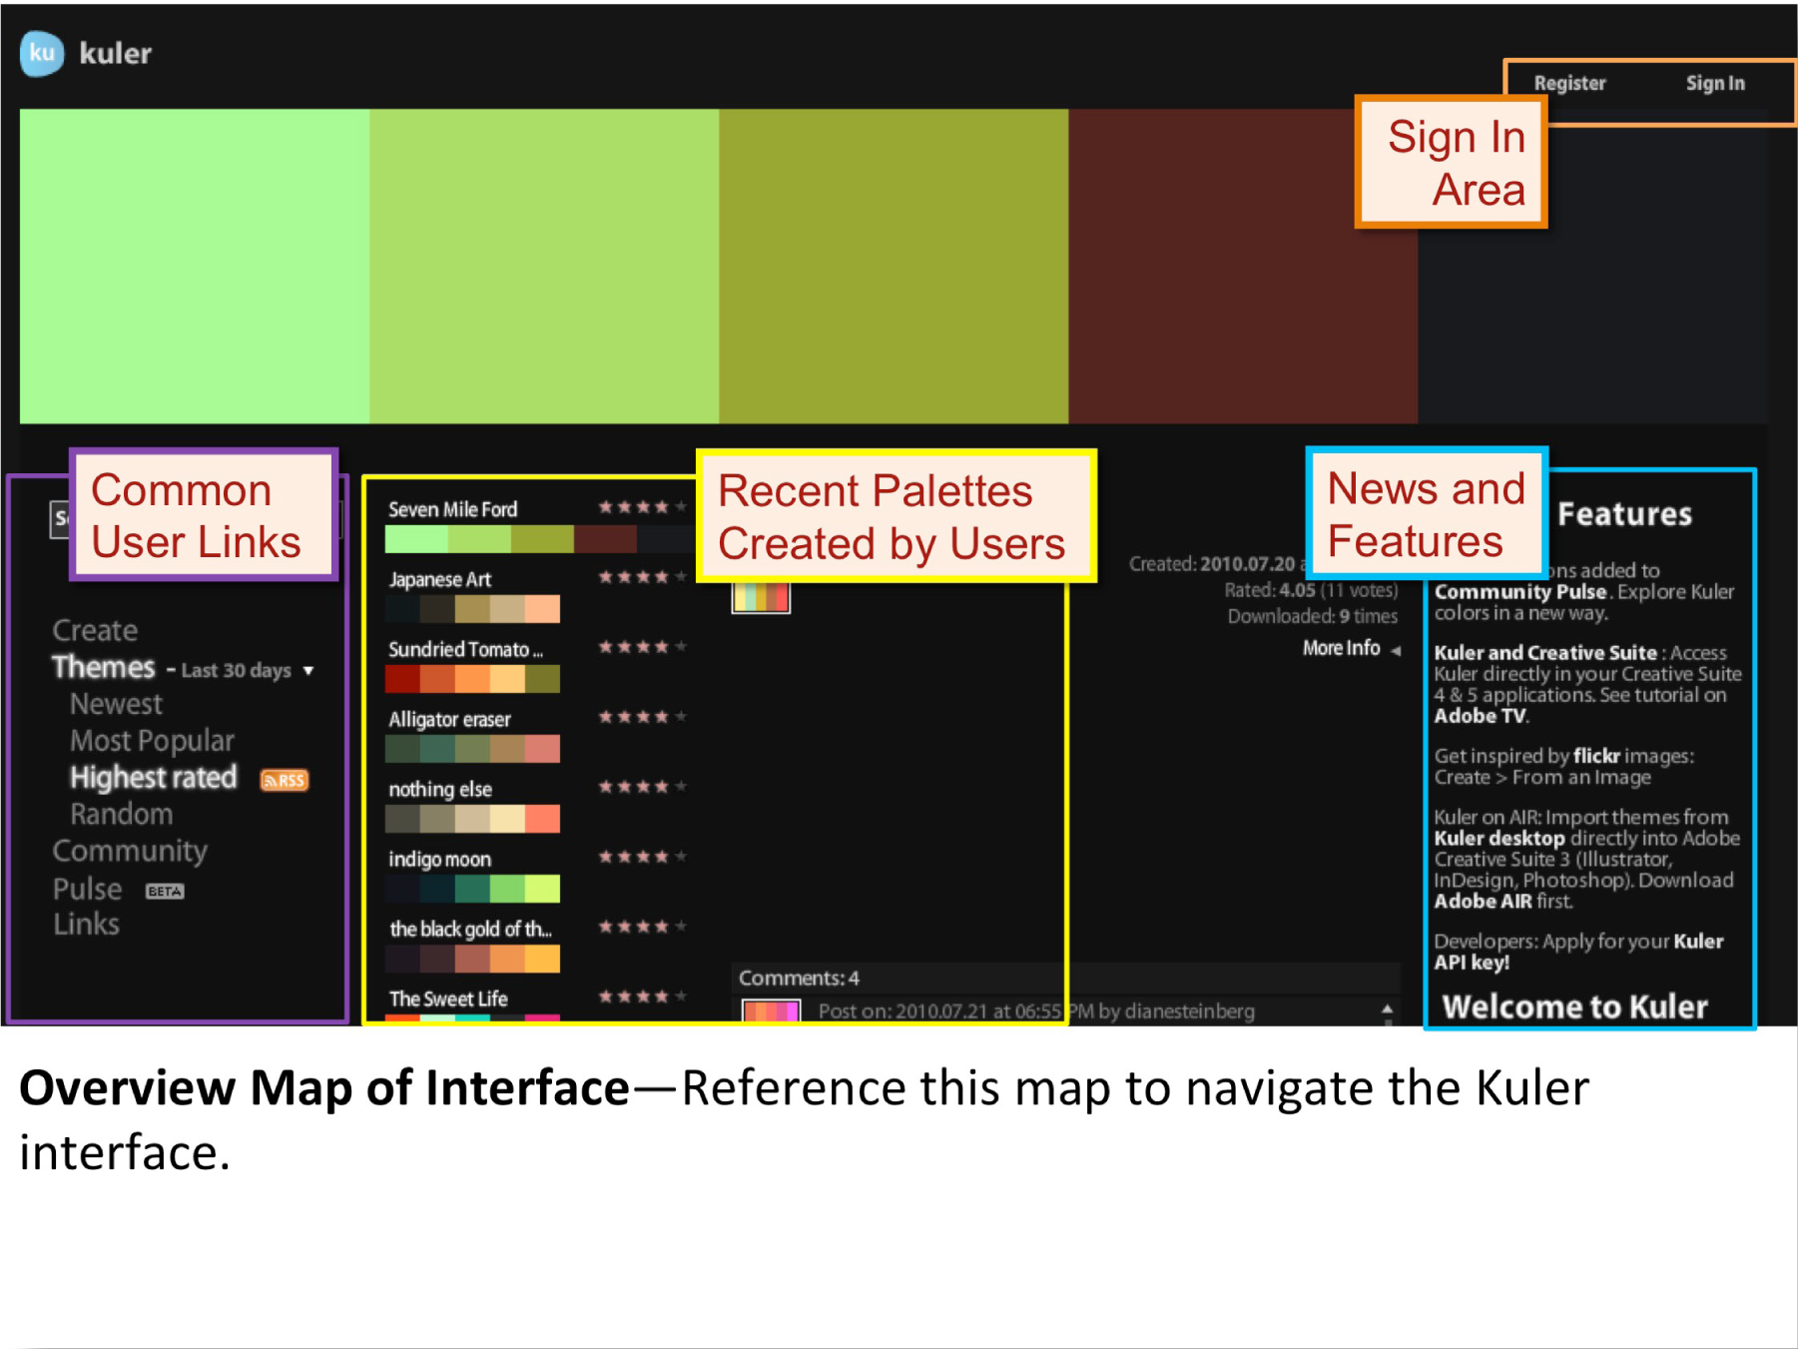The image size is (1798, 1349).
Task: Select Highest rated themes
Action: (x=153, y=778)
